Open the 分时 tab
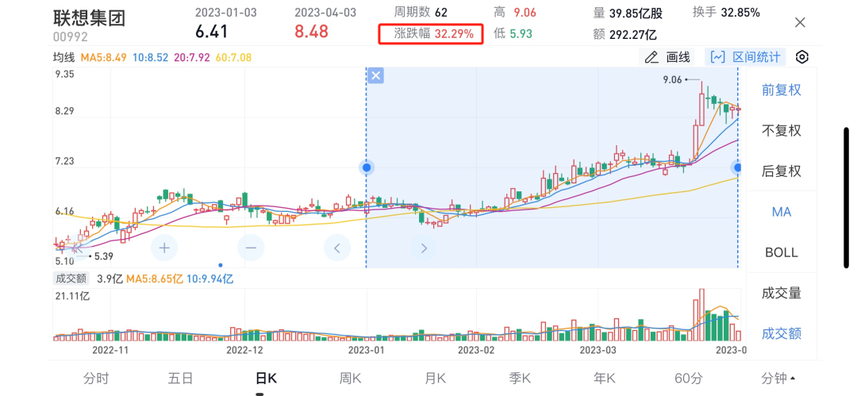857x396 pixels. pyautogui.click(x=96, y=378)
